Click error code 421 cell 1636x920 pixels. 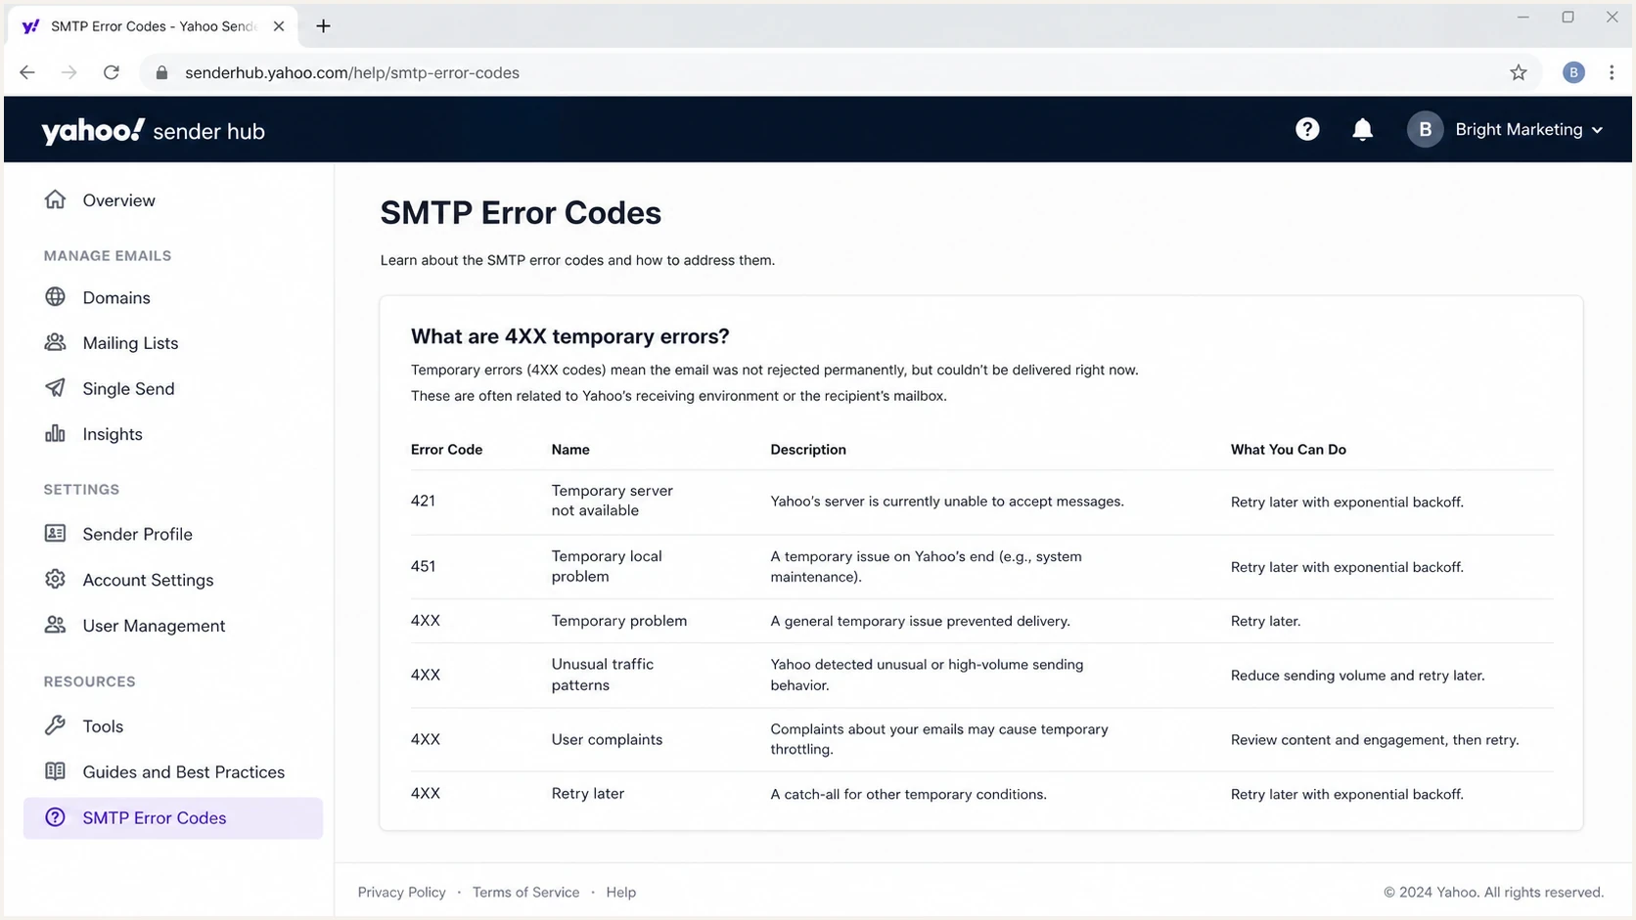[423, 501]
